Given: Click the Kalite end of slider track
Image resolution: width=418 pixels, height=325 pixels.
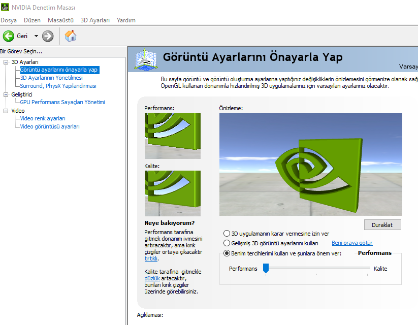Looking at the screenshot, I should coord(368,268).
